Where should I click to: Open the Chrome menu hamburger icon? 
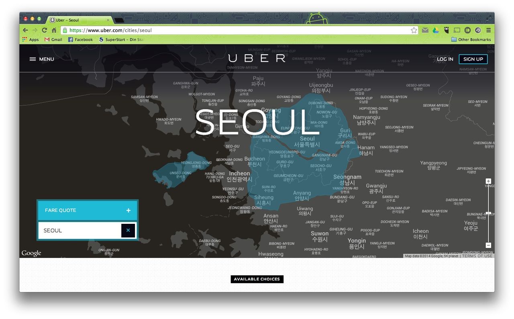coord(489,30)
